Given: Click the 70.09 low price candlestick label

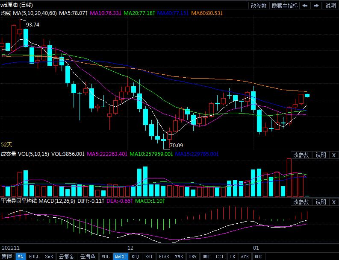Looking at the screenshot, I should click(x=176, y=145).
